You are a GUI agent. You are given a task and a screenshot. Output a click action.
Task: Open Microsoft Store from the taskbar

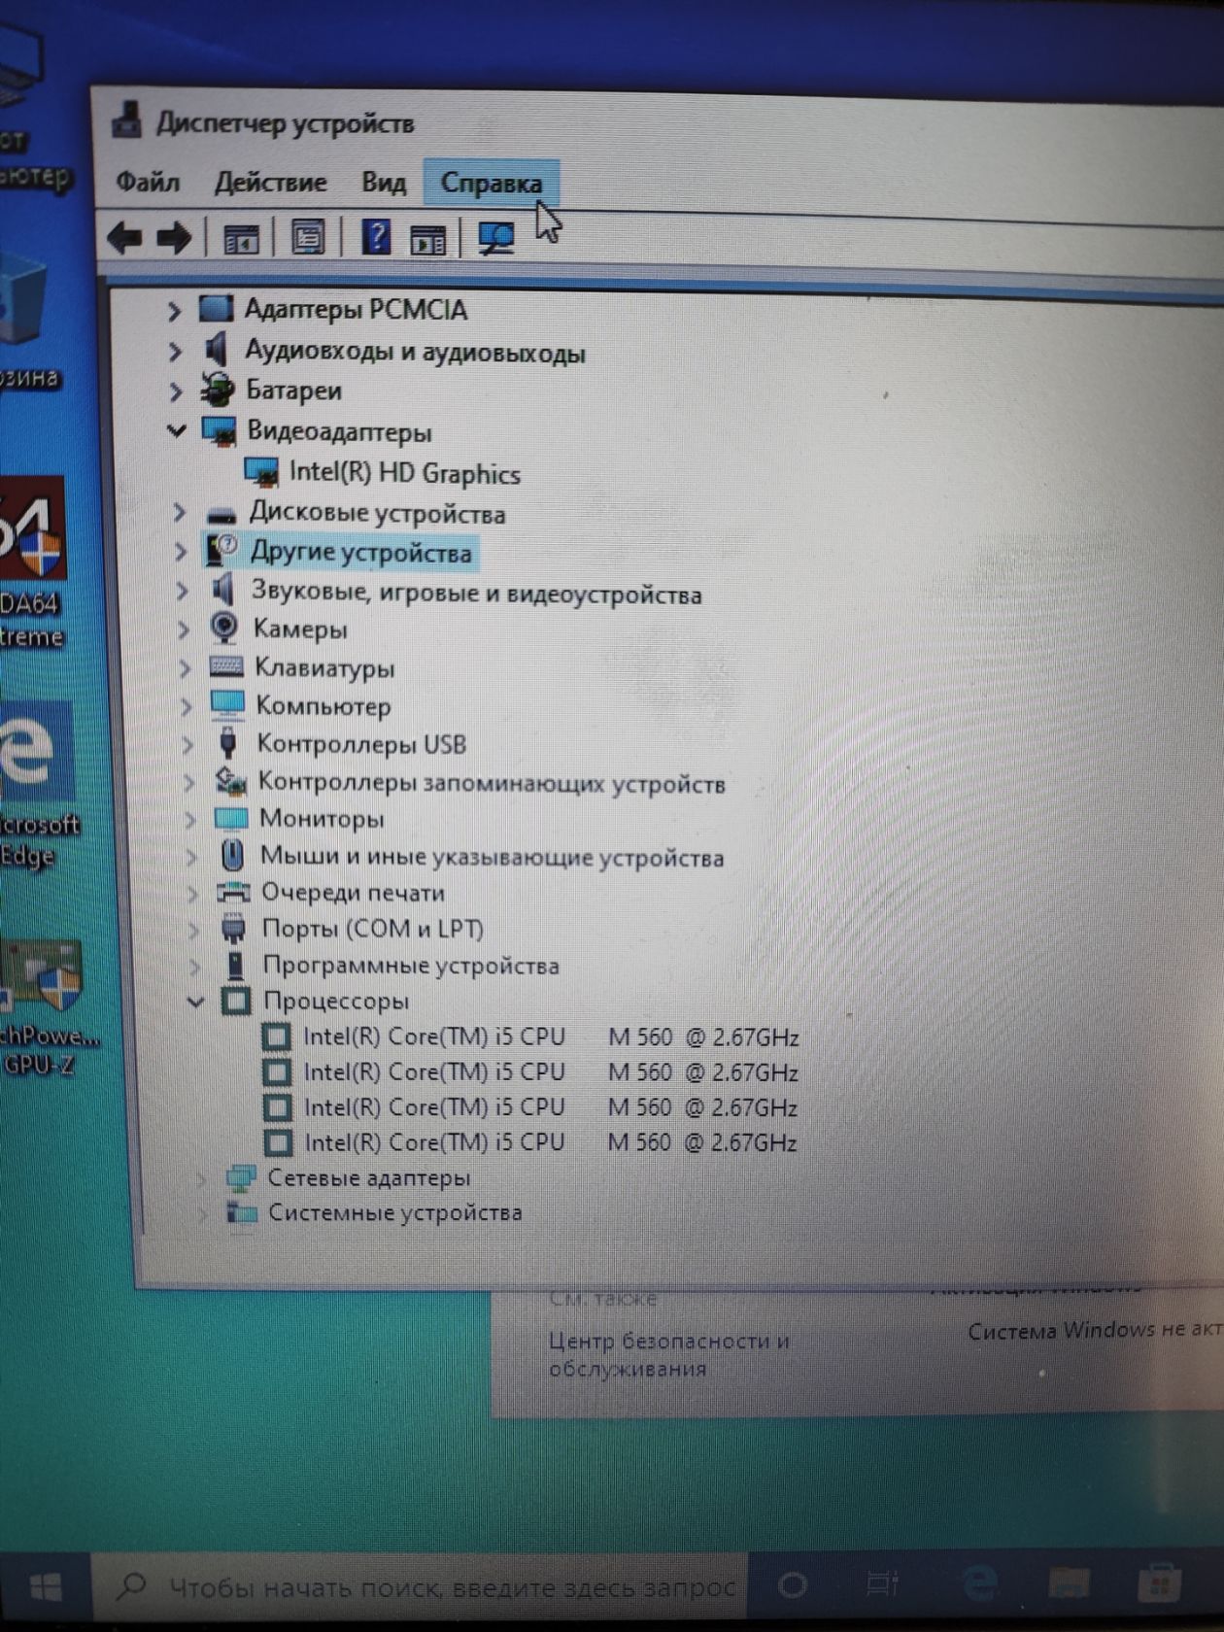coord(1158,1584)
